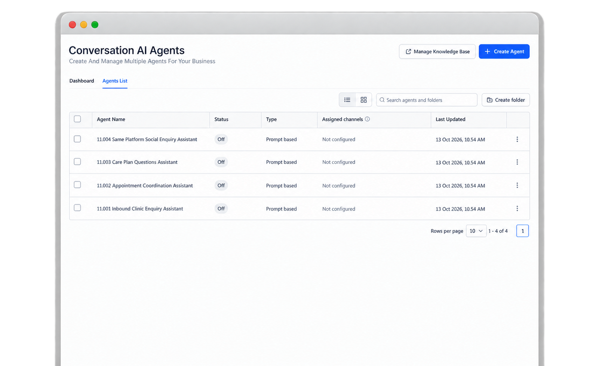Click Manage Knowledge Base button
Screen dimensions: 599x366
point(437,51)
